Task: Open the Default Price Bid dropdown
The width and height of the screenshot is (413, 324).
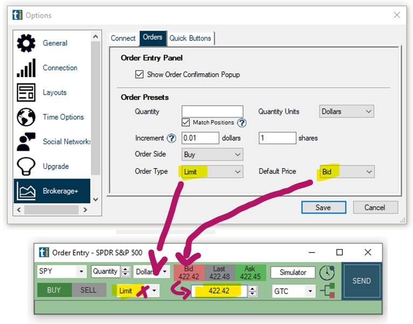Action: tap(346, 172)
